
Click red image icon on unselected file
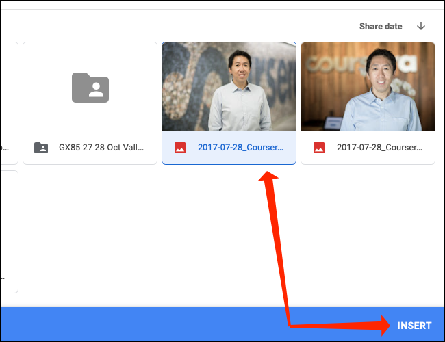pyautogui.click(x=318, y=148)
